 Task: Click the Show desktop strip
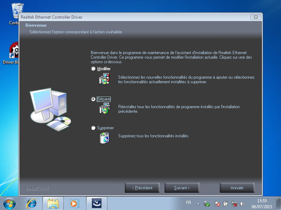[x=279, y=204]
